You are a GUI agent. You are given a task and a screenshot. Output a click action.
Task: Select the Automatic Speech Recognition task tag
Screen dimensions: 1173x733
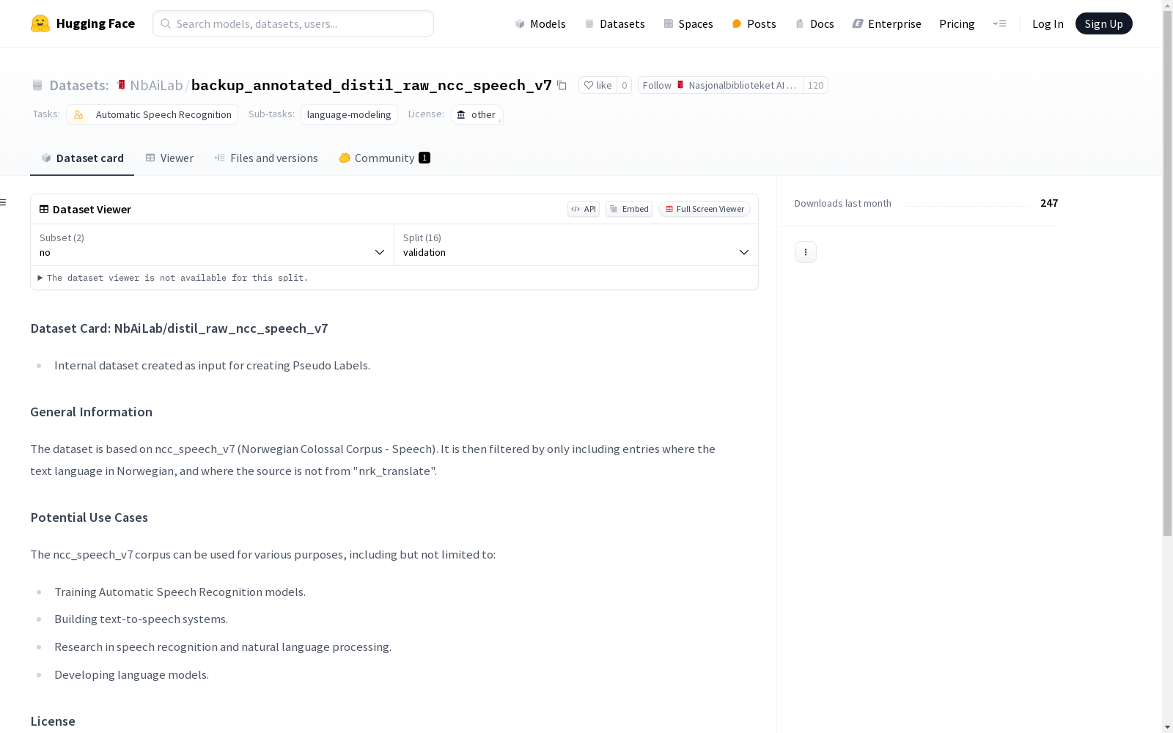pos(152,114)
